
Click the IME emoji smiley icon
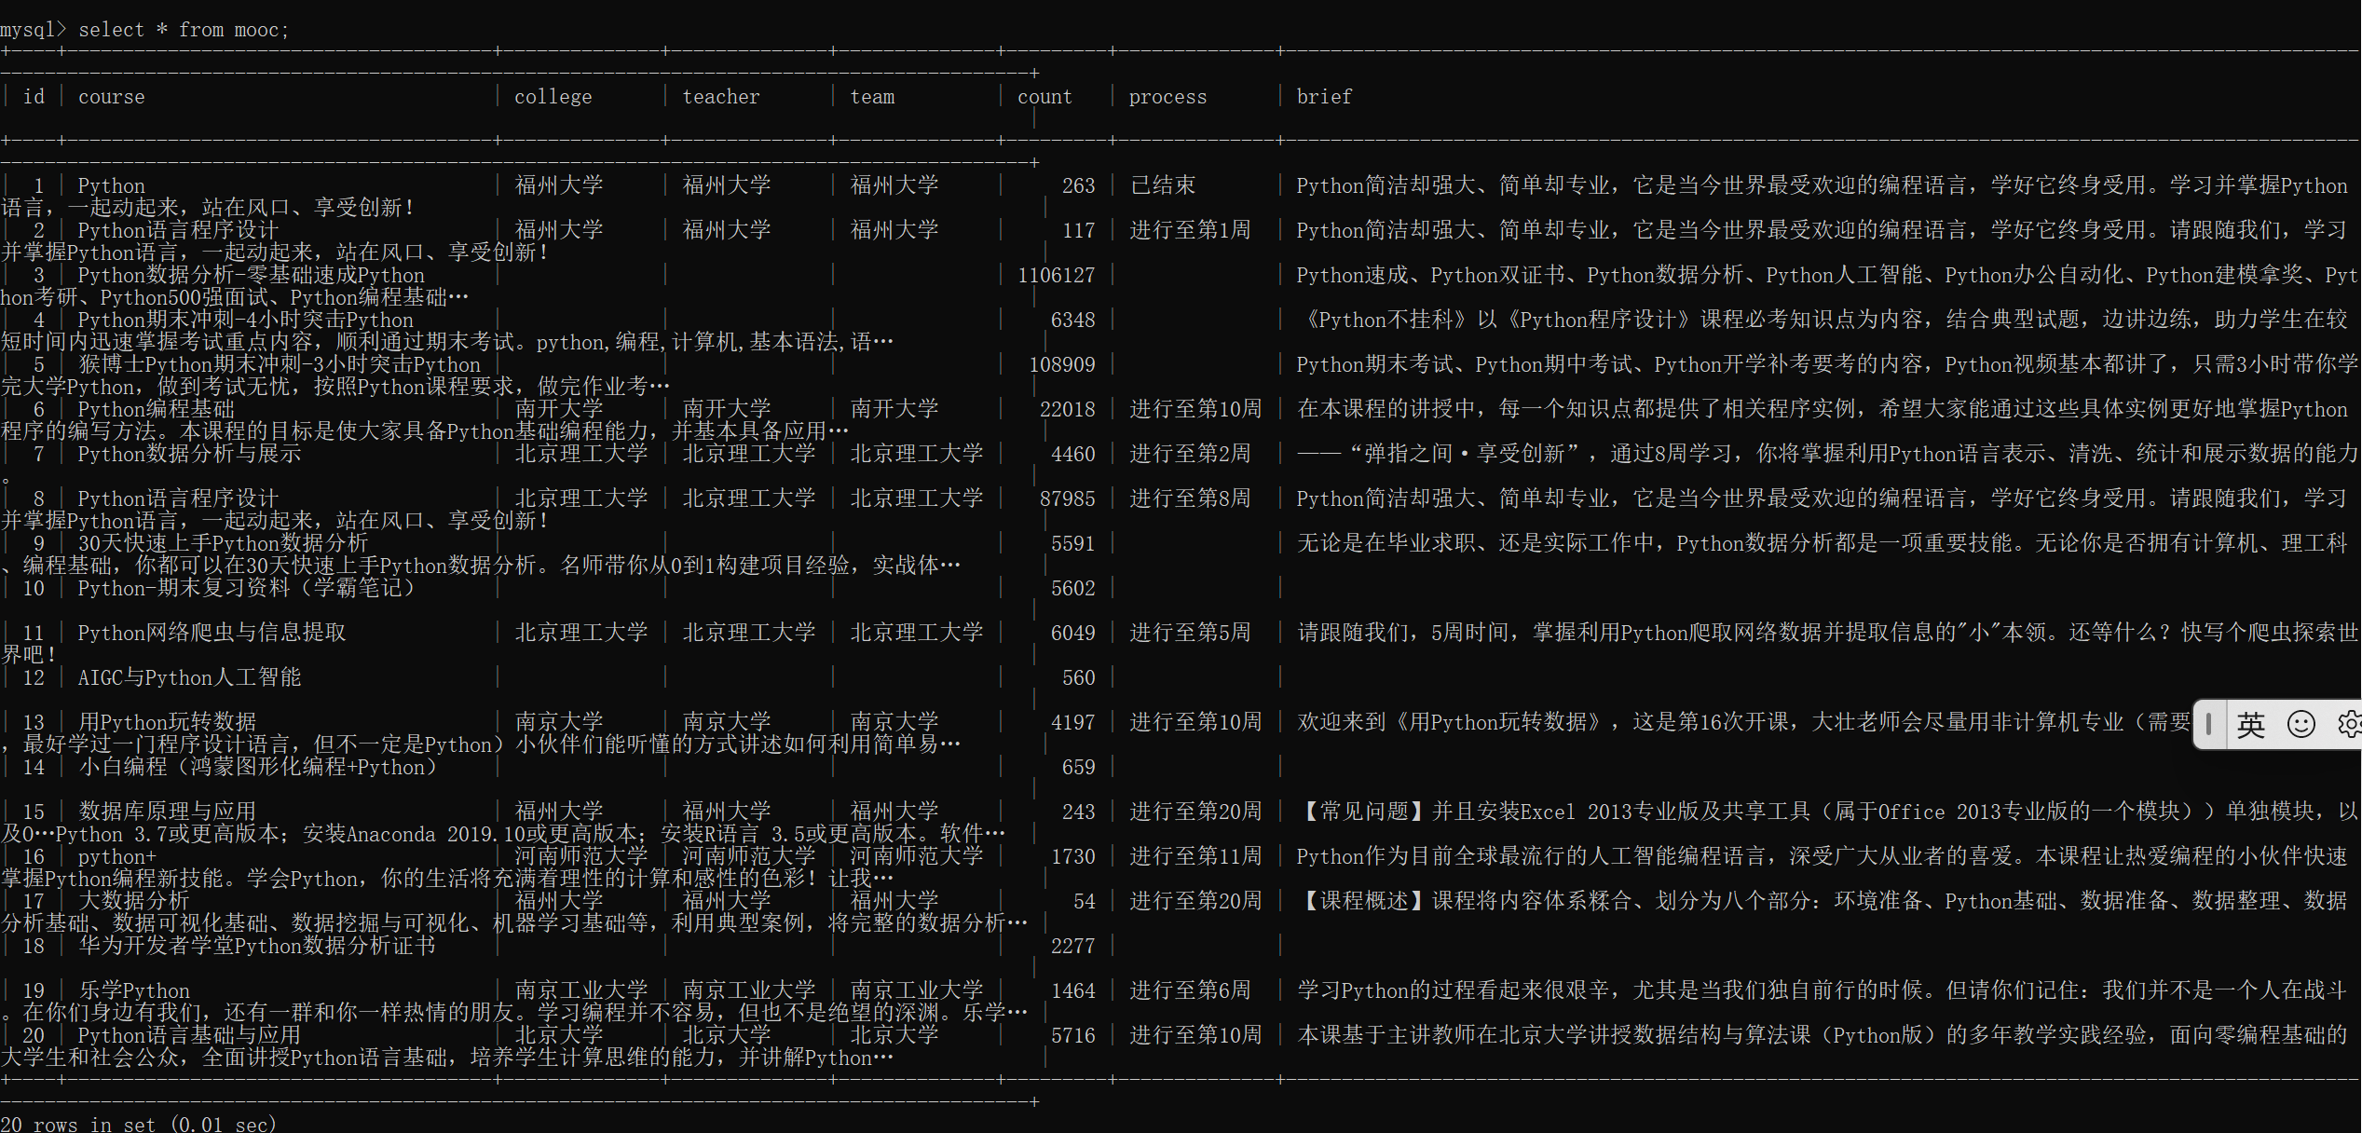pos(2301,724)
